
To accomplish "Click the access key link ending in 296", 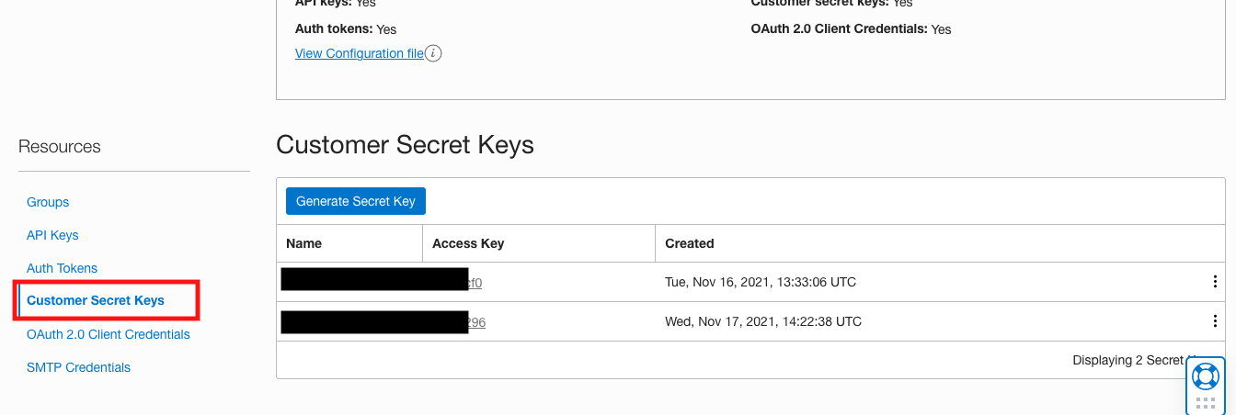I will [476, 322].
